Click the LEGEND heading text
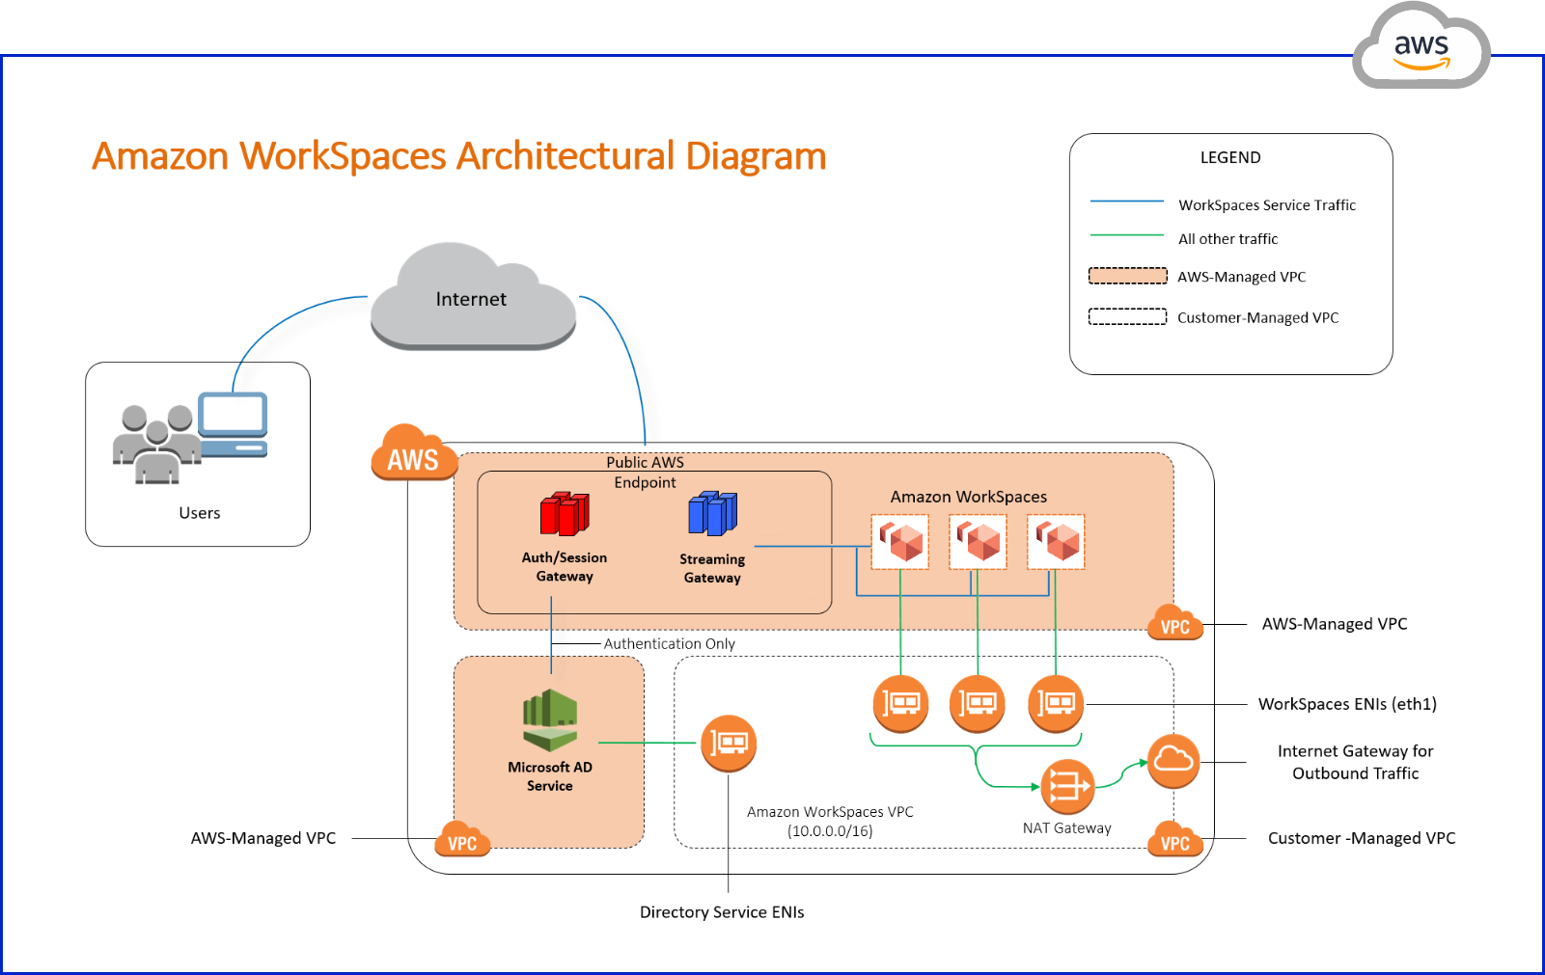The width and height of the screenshot is (1545, 975). click(1230, 157)
